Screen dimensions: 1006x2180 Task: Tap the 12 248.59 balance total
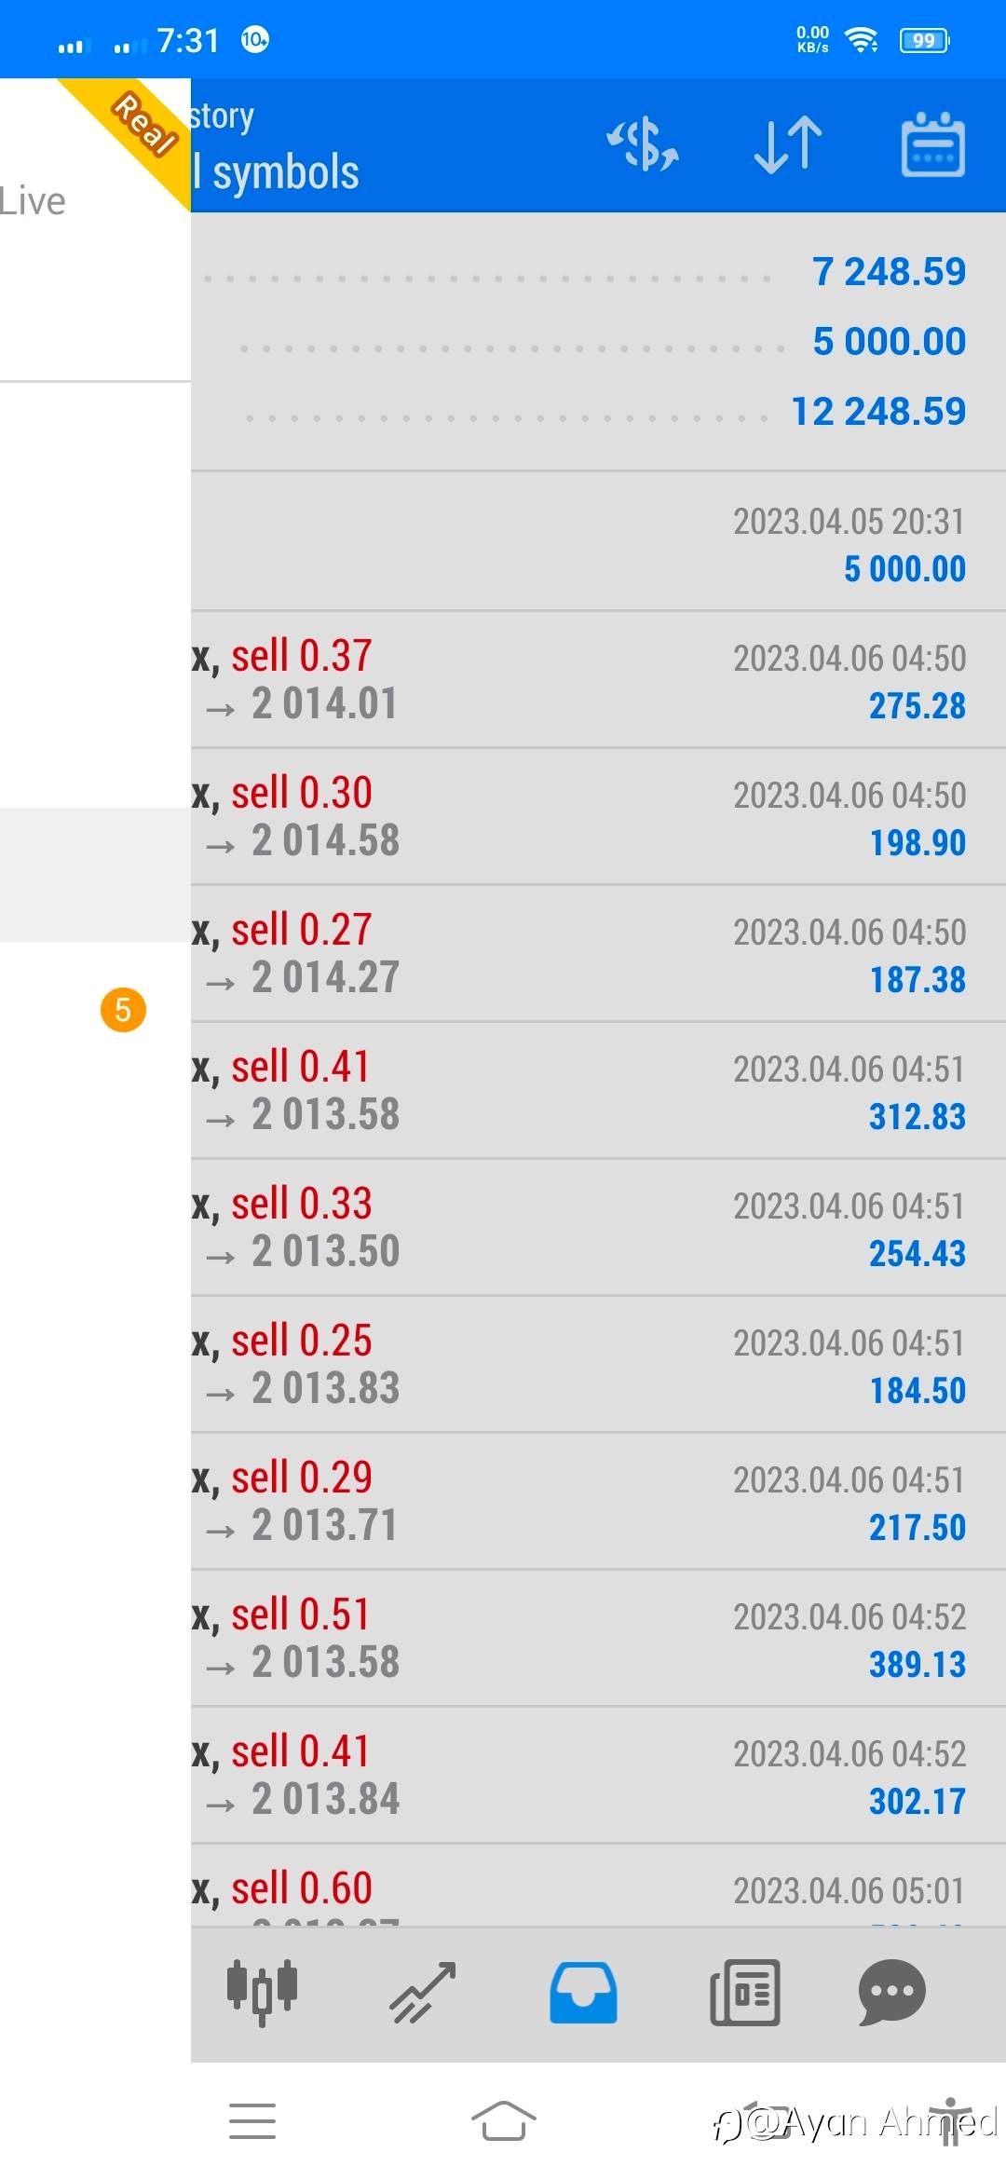pos(877,411)
